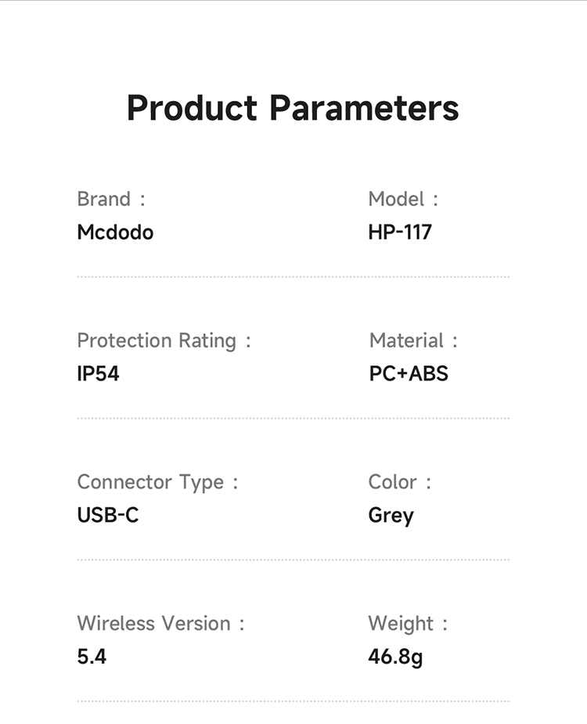Click the dotted divider below USB-C row

(x=293, y=560)
